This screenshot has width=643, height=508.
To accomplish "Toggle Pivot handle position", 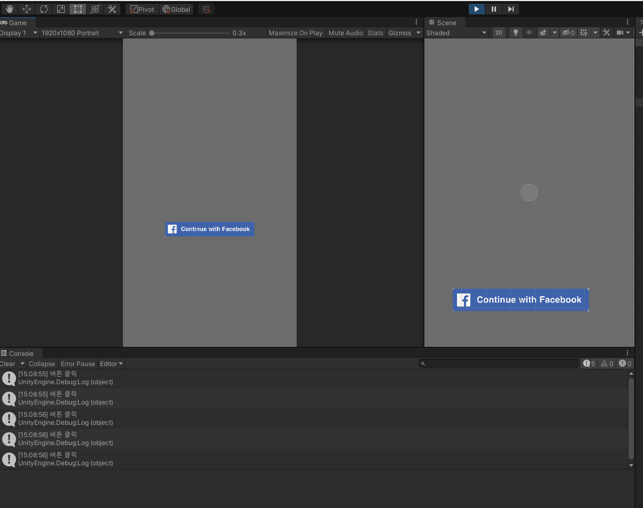I will [142, 9].
